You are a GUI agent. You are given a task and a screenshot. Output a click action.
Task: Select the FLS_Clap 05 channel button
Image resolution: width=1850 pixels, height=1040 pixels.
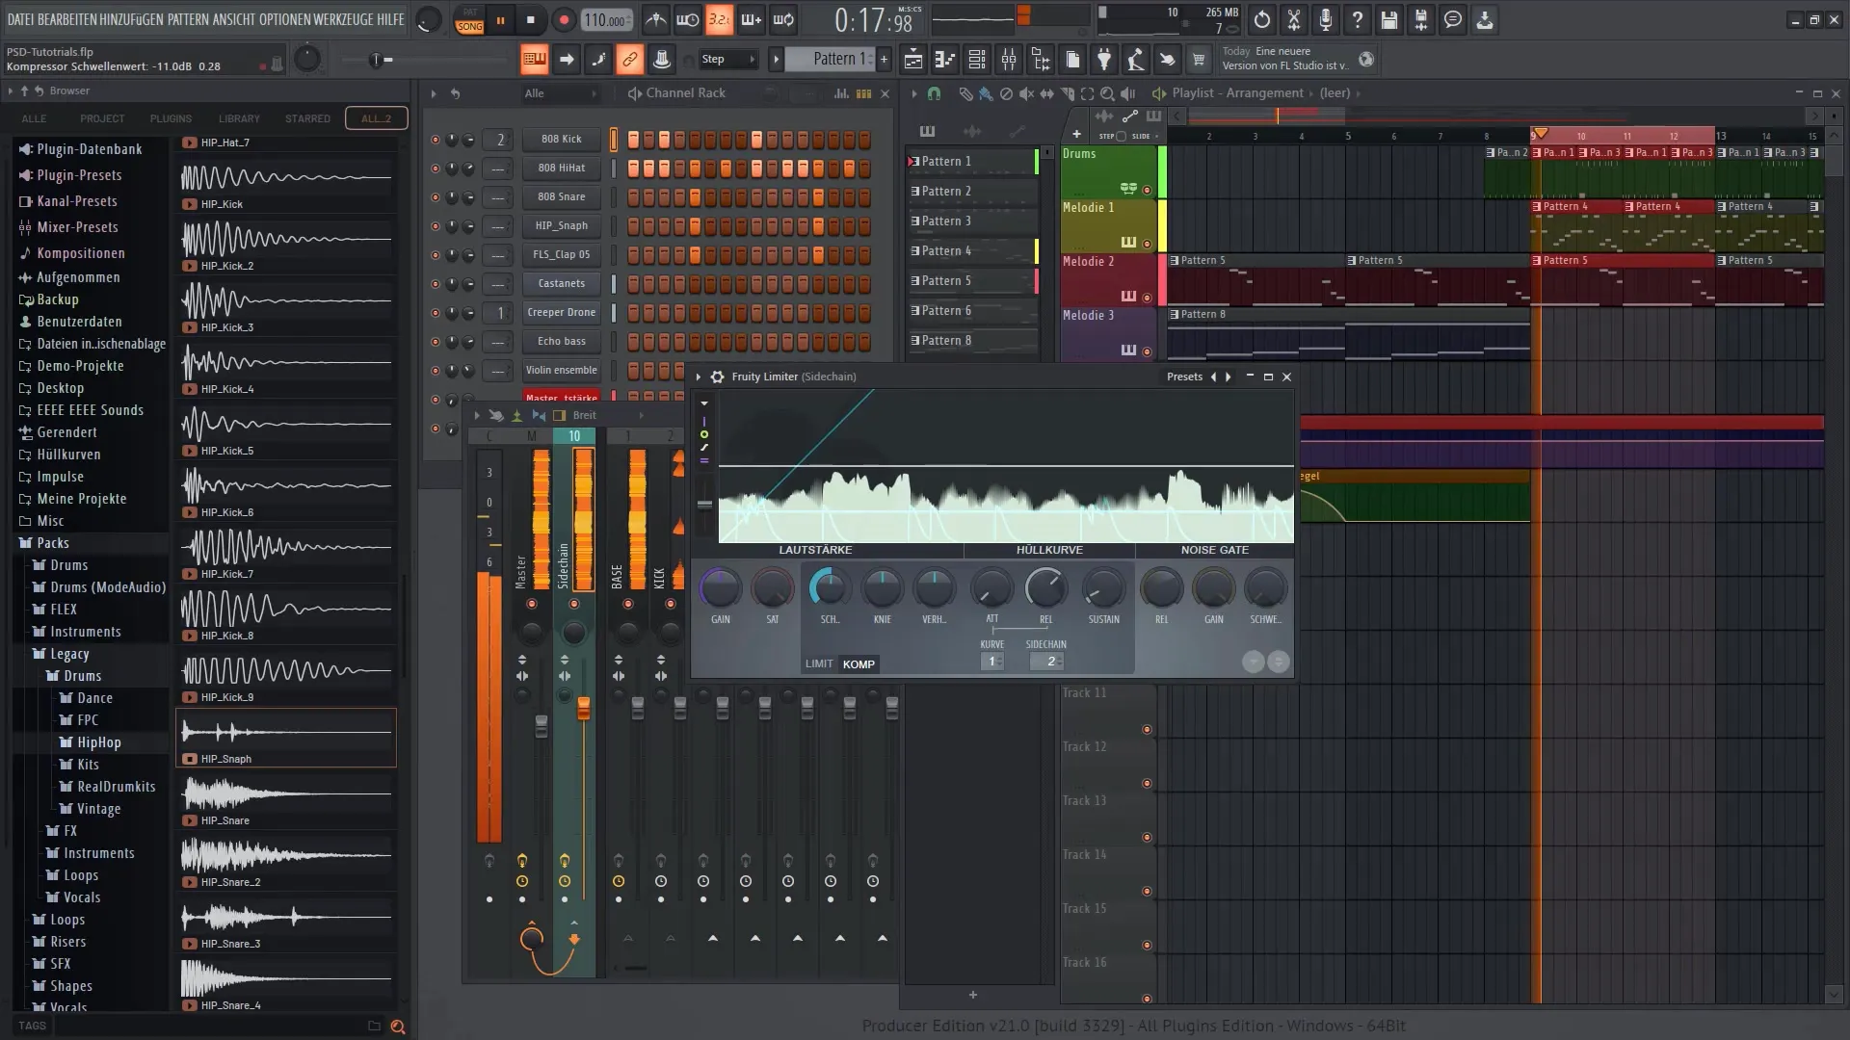click(x=561, y=254)
